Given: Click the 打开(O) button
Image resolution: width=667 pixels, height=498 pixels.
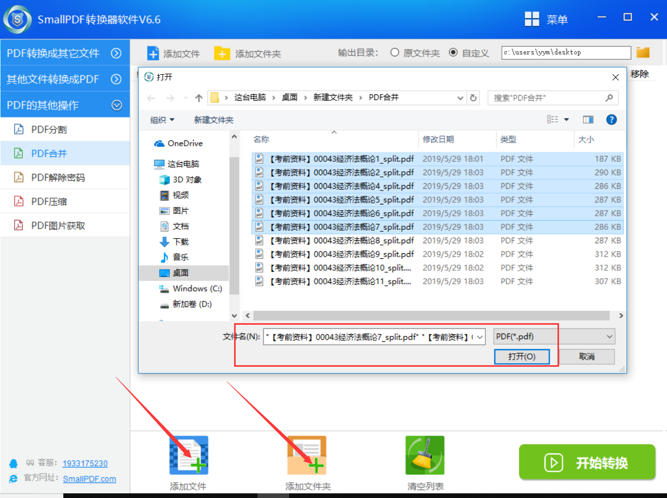Looking at the screenshot, I should tap(522, 356).
